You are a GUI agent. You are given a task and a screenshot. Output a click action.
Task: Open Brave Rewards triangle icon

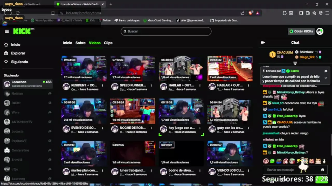(258, 13)
